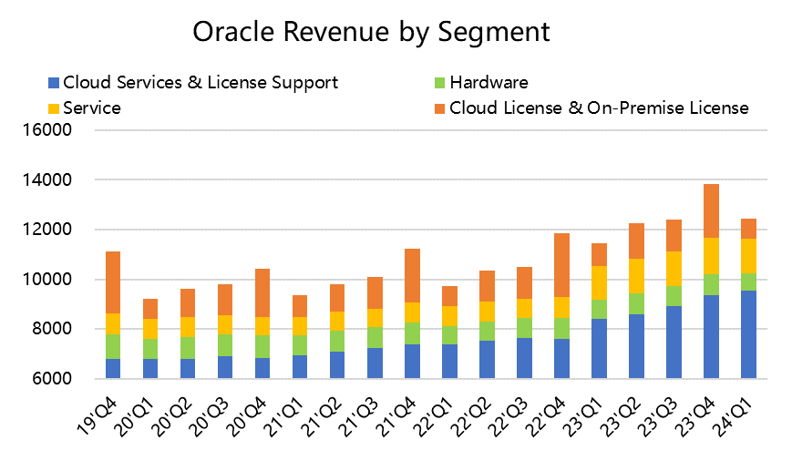Click the 23'Q4 x-axis label
This screenshot has width=792, height=471.
tap(695, 416)
